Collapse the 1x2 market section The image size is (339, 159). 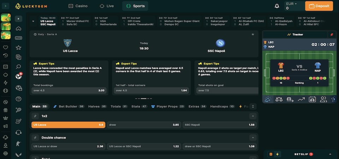pos(253,116)
